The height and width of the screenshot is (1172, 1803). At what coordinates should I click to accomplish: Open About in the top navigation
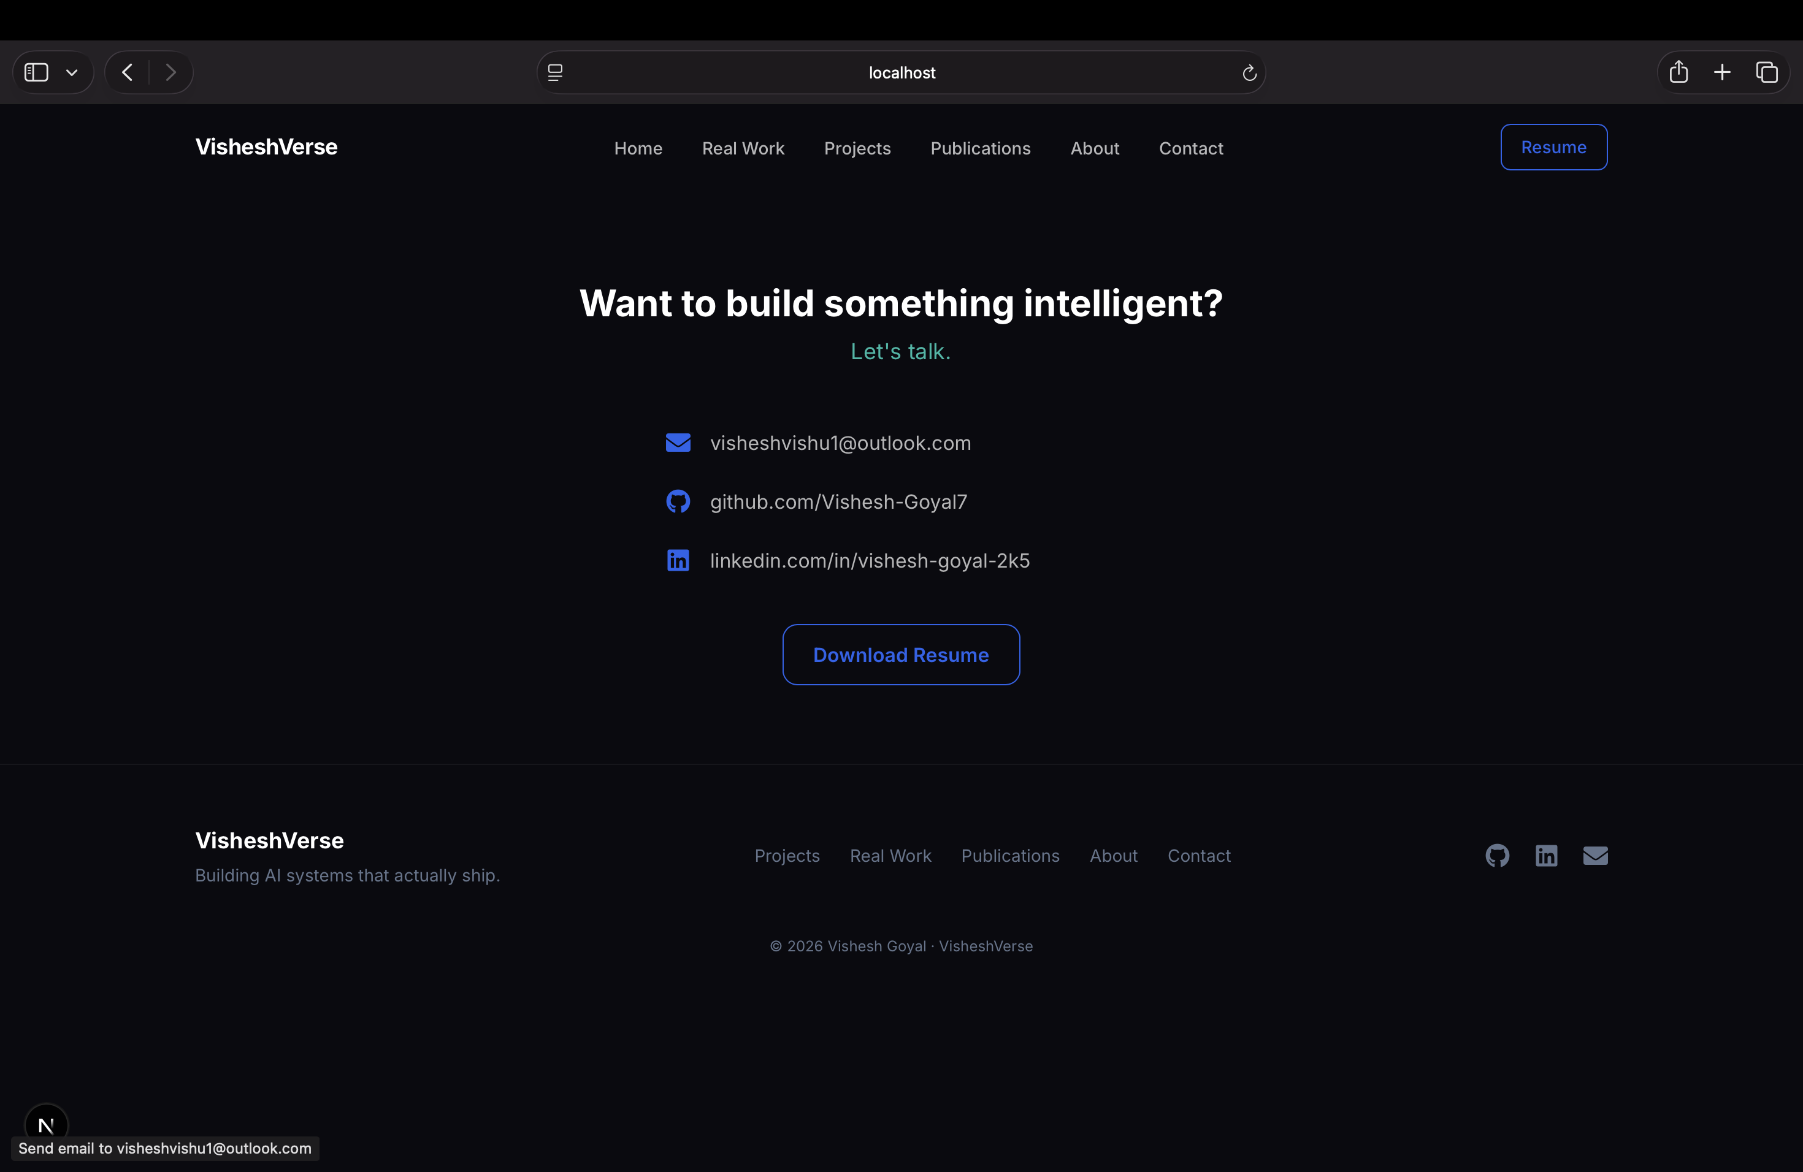(1095, 148)
